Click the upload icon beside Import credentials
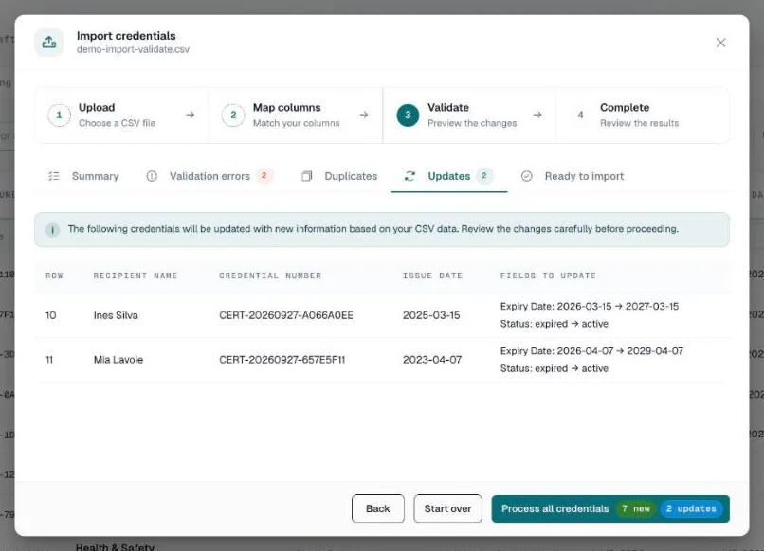Screen dimensions: 764x551 [x=48, y=43]
